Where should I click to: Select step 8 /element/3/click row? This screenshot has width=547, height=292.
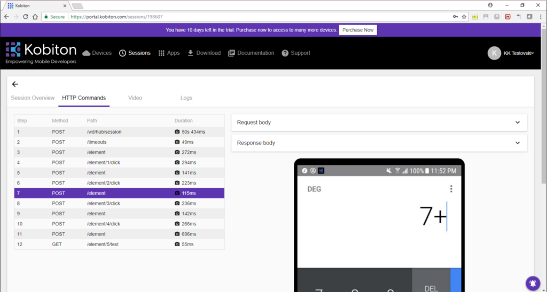click(x=119, y=203)
